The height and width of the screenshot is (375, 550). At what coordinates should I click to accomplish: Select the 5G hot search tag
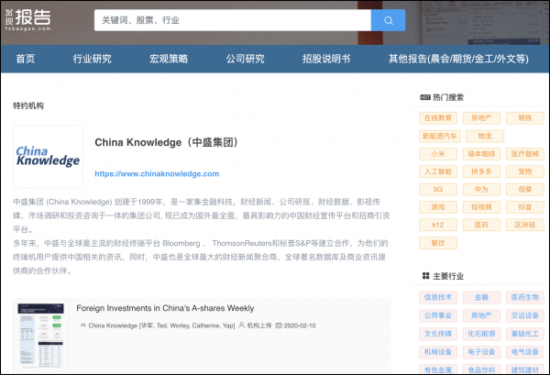click(x=438, y=190)
